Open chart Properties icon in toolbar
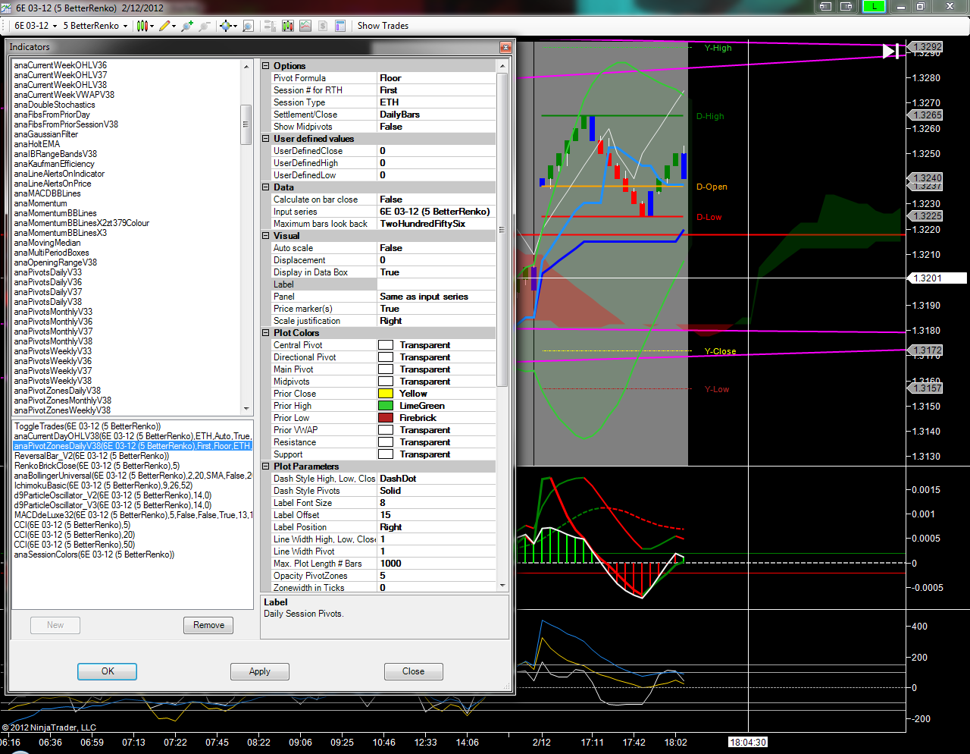The width and height of the screenshot is (970, 754). [340, 26]
